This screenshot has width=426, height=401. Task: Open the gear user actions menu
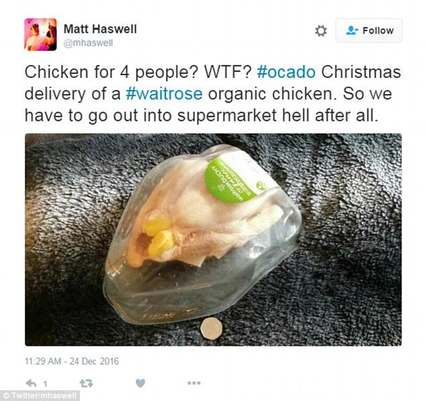point(321,31)
